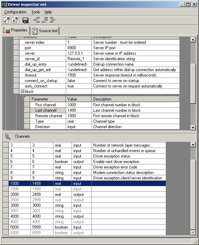Switch to the Source text tab
199x245 pixels.
(45, 31)
